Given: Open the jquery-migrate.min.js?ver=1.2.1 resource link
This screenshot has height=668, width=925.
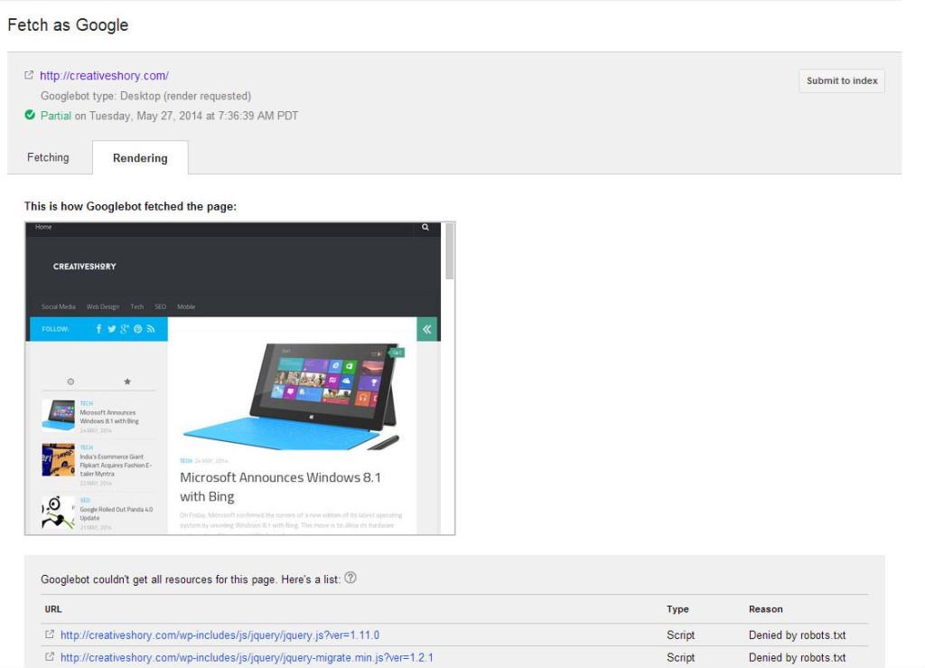Looking at the screenshot, I should (x=247, y=657).
